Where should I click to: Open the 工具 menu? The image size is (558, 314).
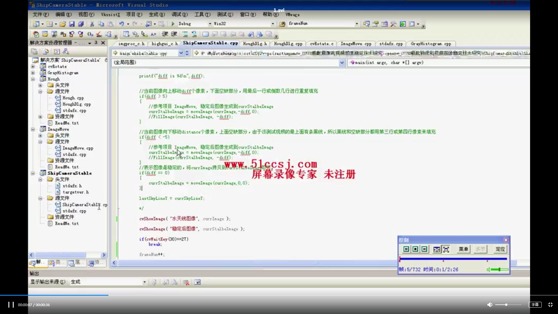(202, 15)
